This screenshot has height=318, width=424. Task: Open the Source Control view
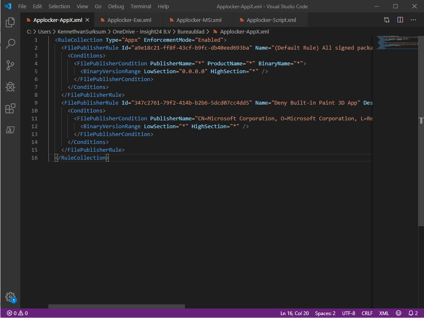coord(10,65)
